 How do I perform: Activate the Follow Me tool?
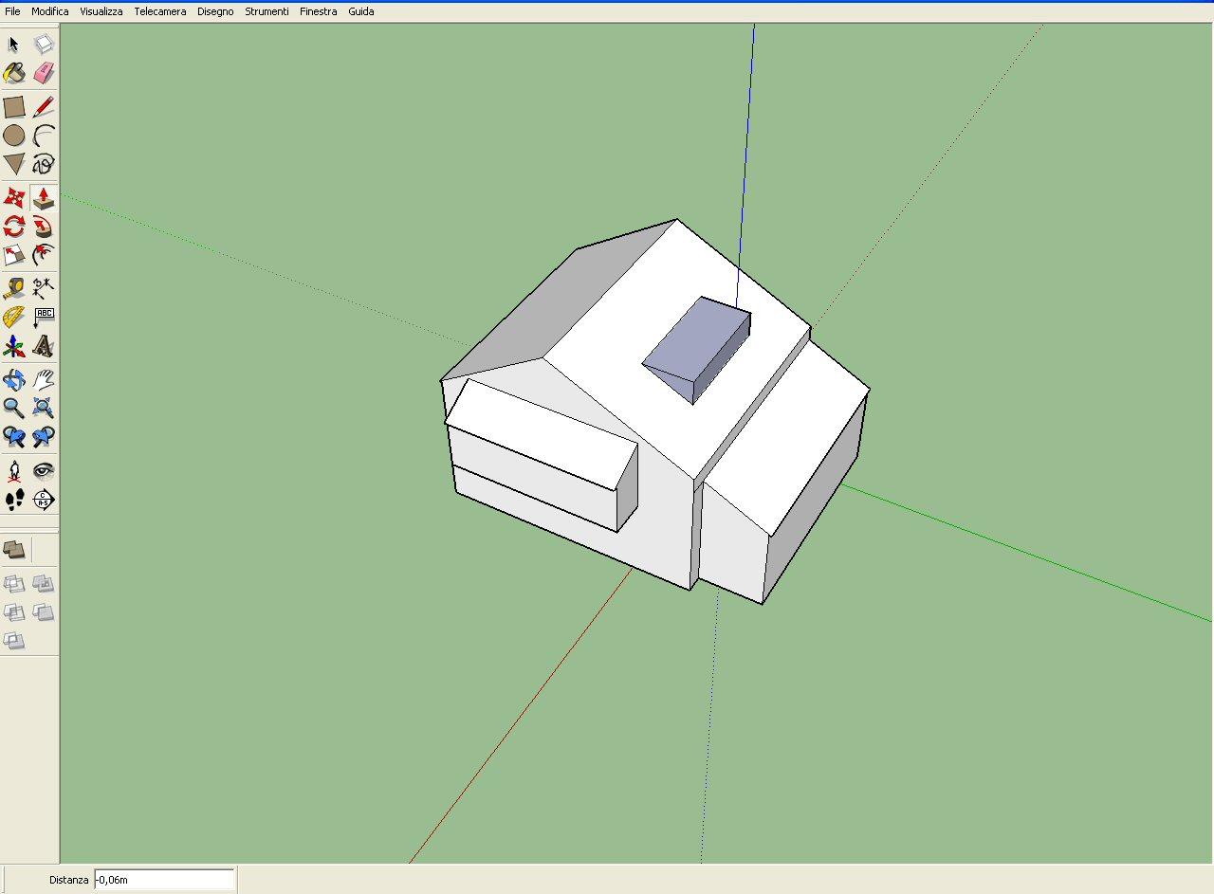tap(44, 227)
